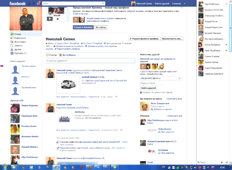Open Информация in left sidebar
This screenshot has height=170, width=232.
click(20, 38)
